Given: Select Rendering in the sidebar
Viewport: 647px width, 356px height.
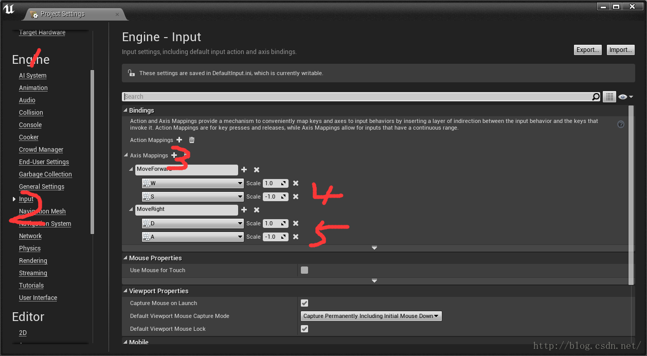Looking at the screenshot, I should pyautogui.click(x=33, y=261).
